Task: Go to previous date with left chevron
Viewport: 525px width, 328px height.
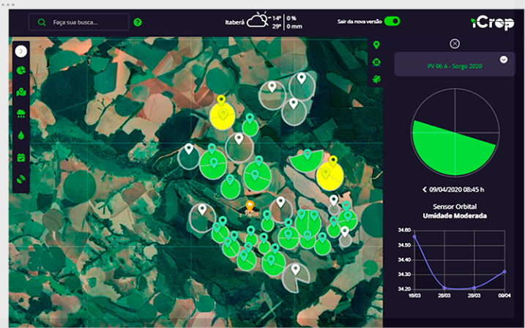Action: 425,190
